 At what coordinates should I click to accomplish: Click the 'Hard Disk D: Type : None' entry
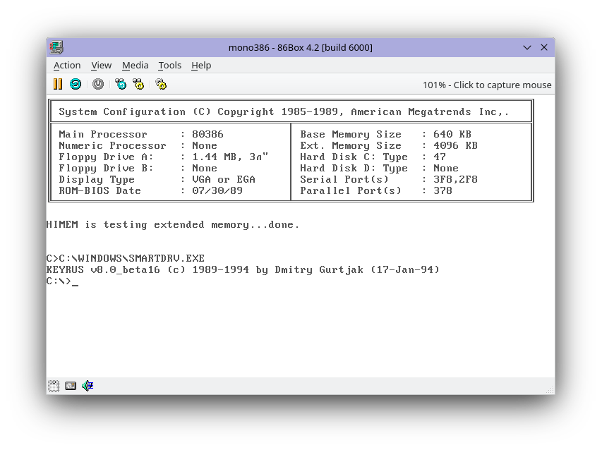pos(379,169)
